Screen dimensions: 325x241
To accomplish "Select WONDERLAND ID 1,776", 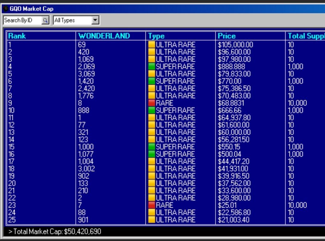I will pos(86,96).
